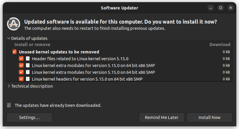This screenshot has height=129, width=239.
Task: Click package icon of Linux kernel headers row
Action: [x=28, y=79]
